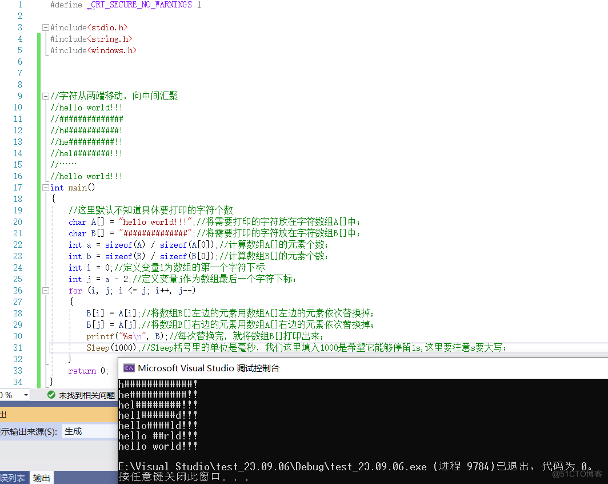The height and width of the screenshot is (484, 608).
Task: Click console output line hell#######d!!!
Action: (158, 415)
